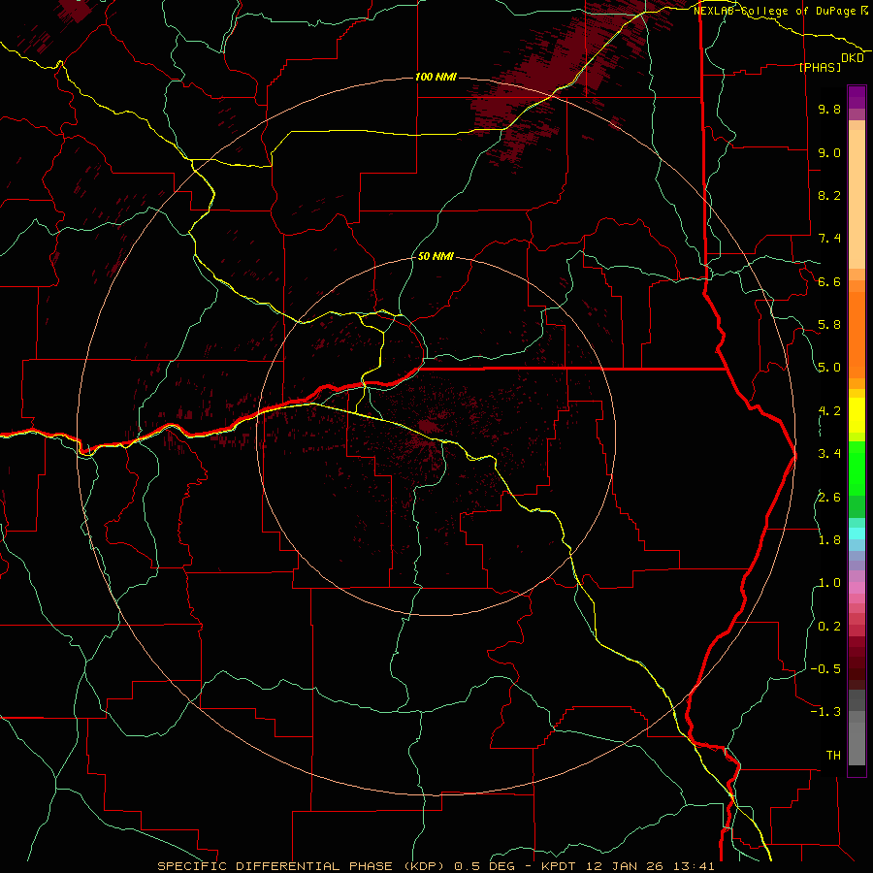Click the TH label on color scale
873x873 pixels.
[833, 756]
